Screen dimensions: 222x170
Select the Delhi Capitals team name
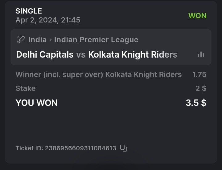coord(45,55)
